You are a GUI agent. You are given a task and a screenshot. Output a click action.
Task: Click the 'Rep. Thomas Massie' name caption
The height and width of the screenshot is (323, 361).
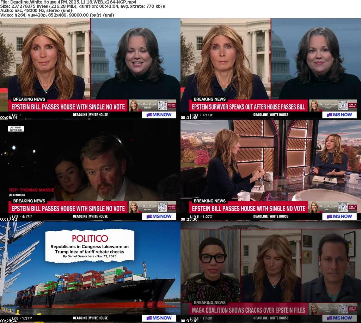point(31,189)
